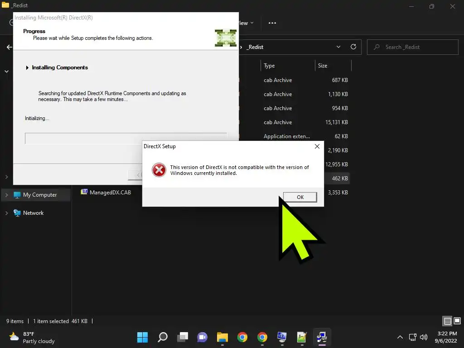The width and height of the screenshot is (464, 348).
Task: Click the 15,131 KB size cell
Action: [x=337, y=122]
